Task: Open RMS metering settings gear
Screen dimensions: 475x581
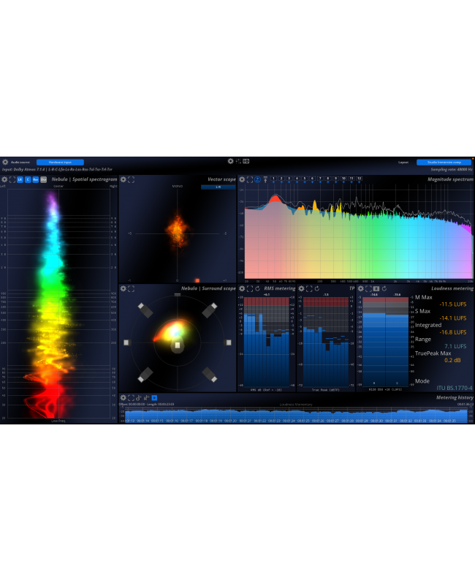Action: pyautogui.click(x=242, y=288)
